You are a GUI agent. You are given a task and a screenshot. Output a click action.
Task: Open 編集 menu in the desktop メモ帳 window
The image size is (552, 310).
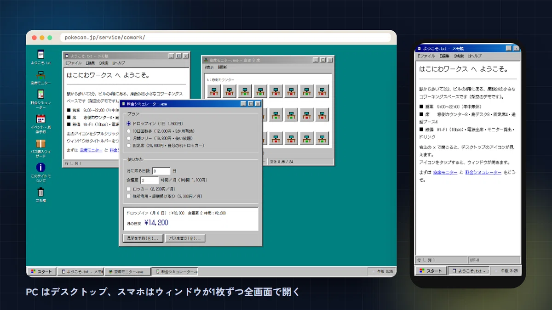click(x=90, y=63)
